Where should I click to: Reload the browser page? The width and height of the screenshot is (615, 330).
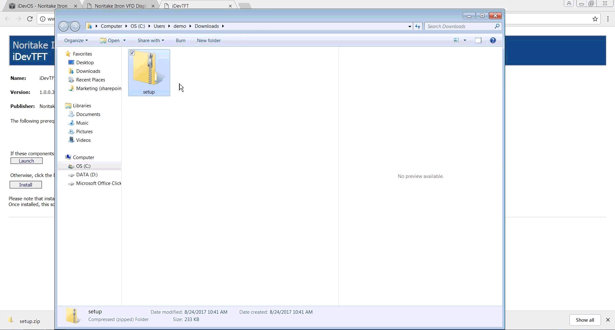pyautogui.click(x=30, y=19)
